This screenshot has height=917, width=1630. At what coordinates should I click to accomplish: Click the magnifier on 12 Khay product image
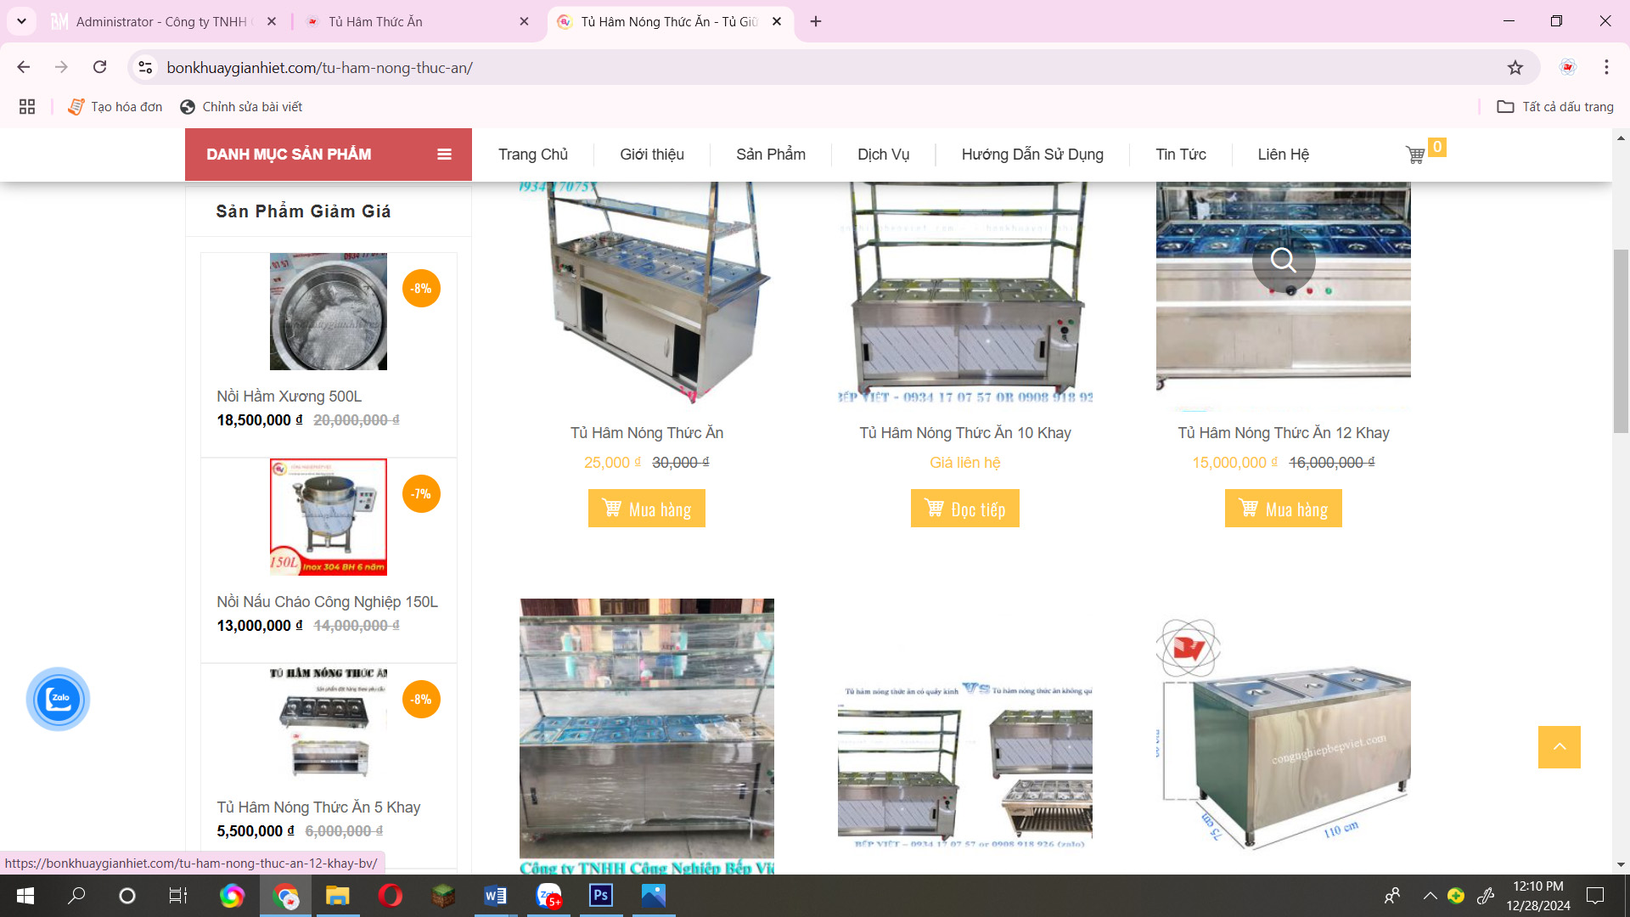point(1284,260)
